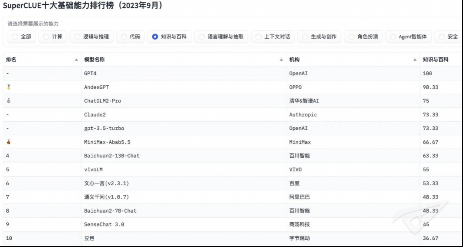Click 百川智能 in the Baichuan2-7B-Chat row
The height and width of the screenshot is (247, 463).
coord(299,211)
